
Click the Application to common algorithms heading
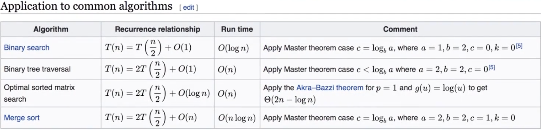pos(86,6)
